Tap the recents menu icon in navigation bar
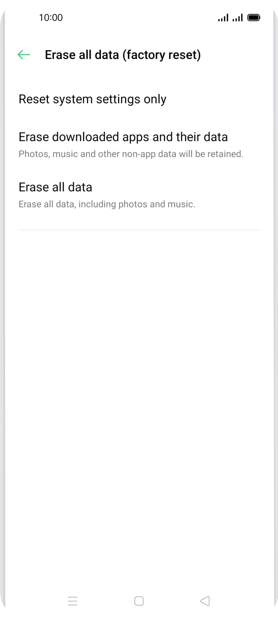 (73, 601)
